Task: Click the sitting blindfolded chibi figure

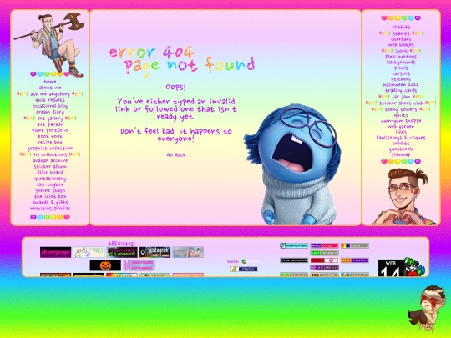Action: (x=427, y=309)
